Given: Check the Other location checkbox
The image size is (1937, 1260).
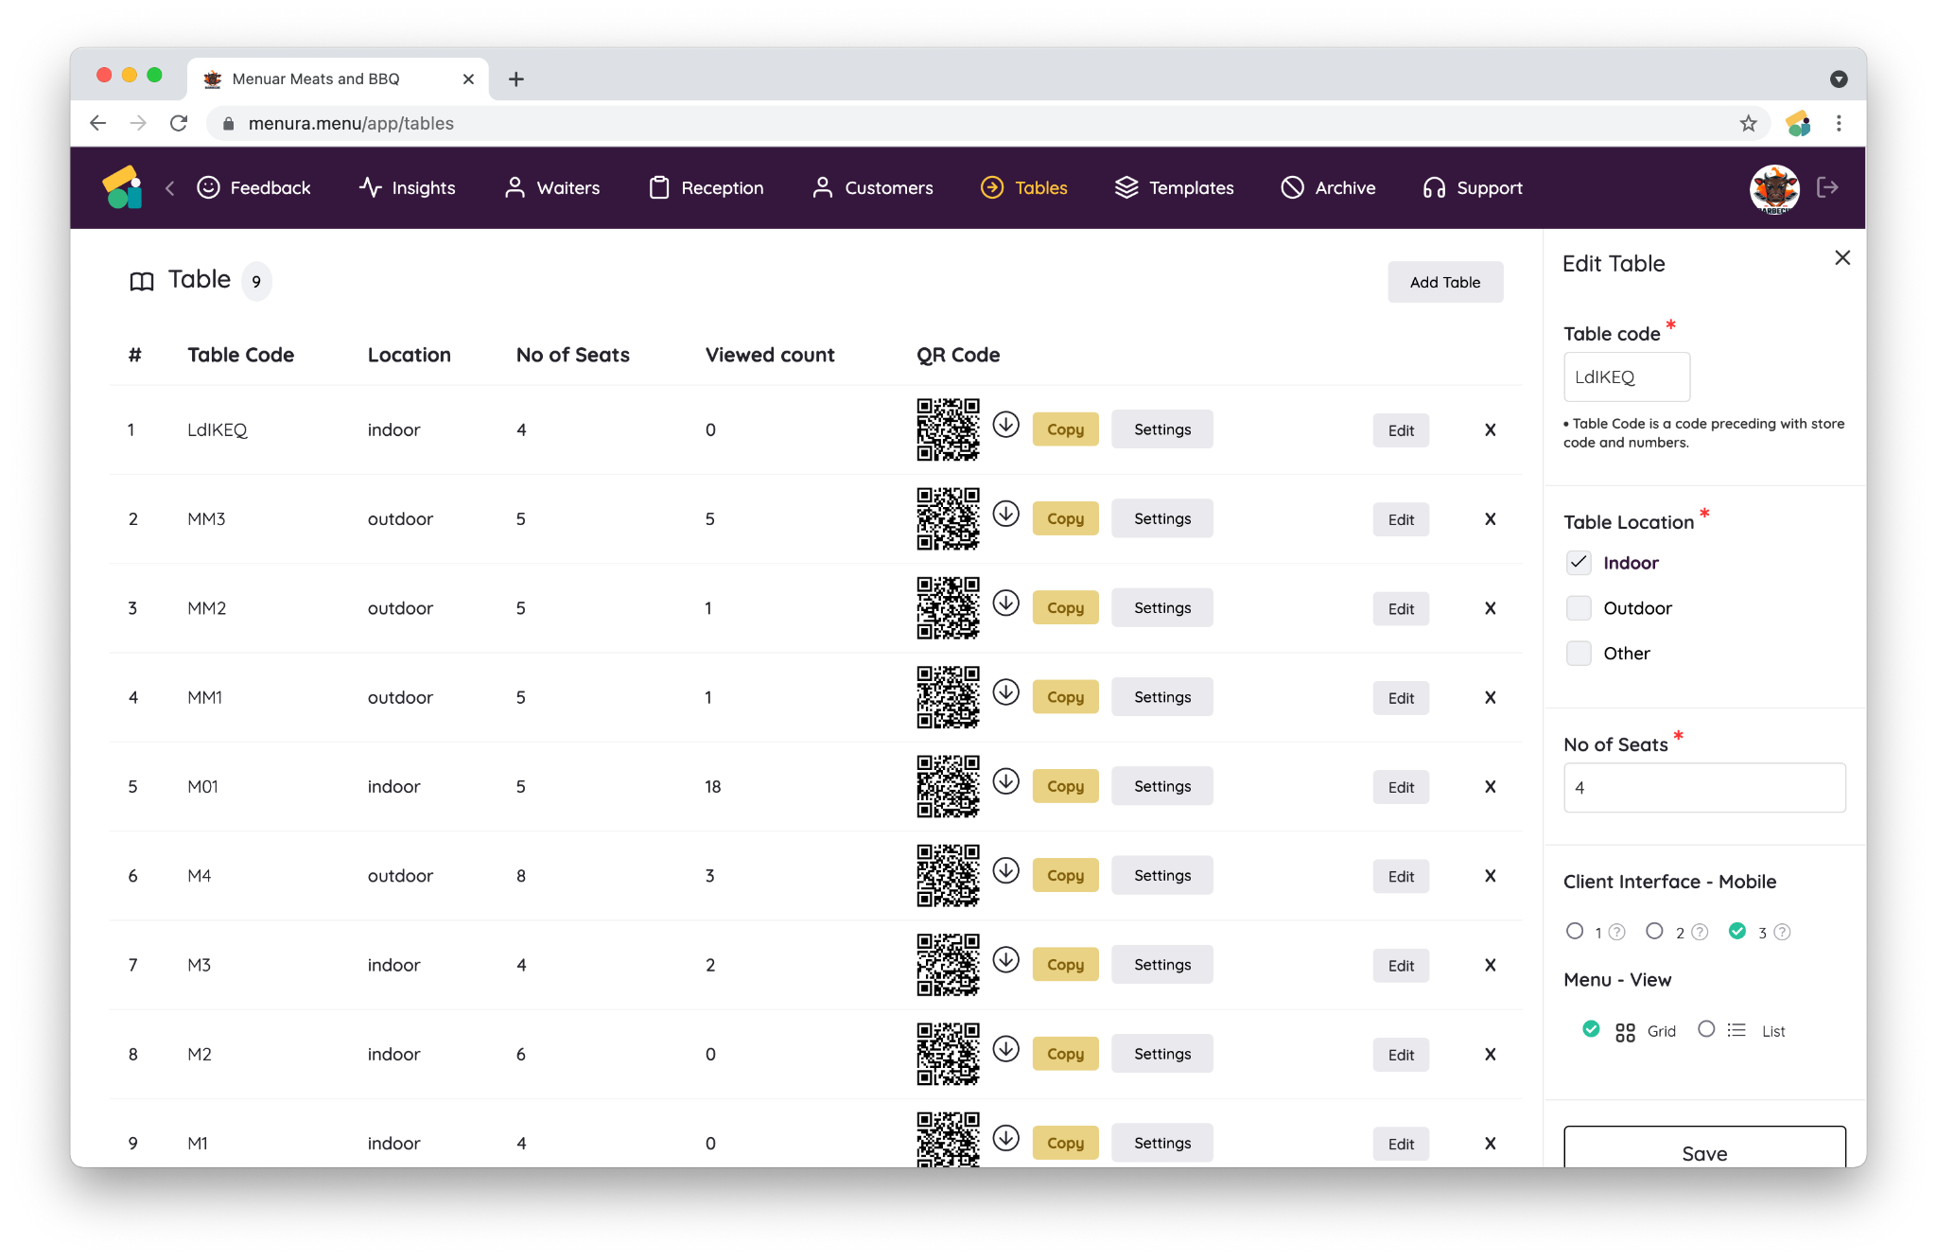Looking at the screenshot, I should coord(1579,654).
